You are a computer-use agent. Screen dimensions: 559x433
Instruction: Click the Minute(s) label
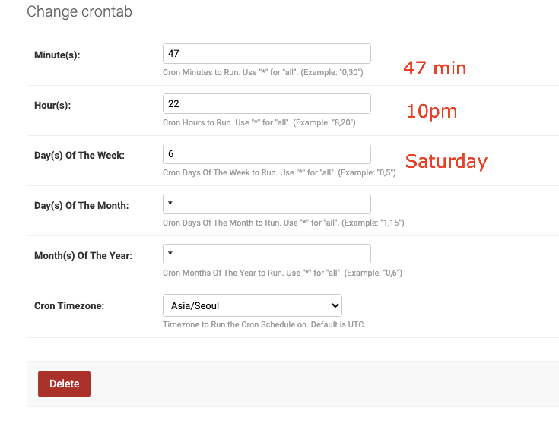(57, 55)
